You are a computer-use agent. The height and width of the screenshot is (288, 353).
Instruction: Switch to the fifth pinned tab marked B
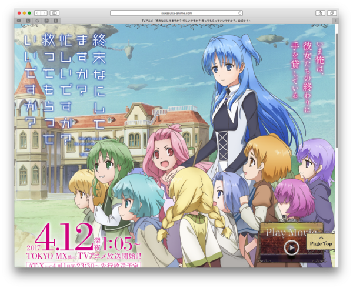pos(56,21)
